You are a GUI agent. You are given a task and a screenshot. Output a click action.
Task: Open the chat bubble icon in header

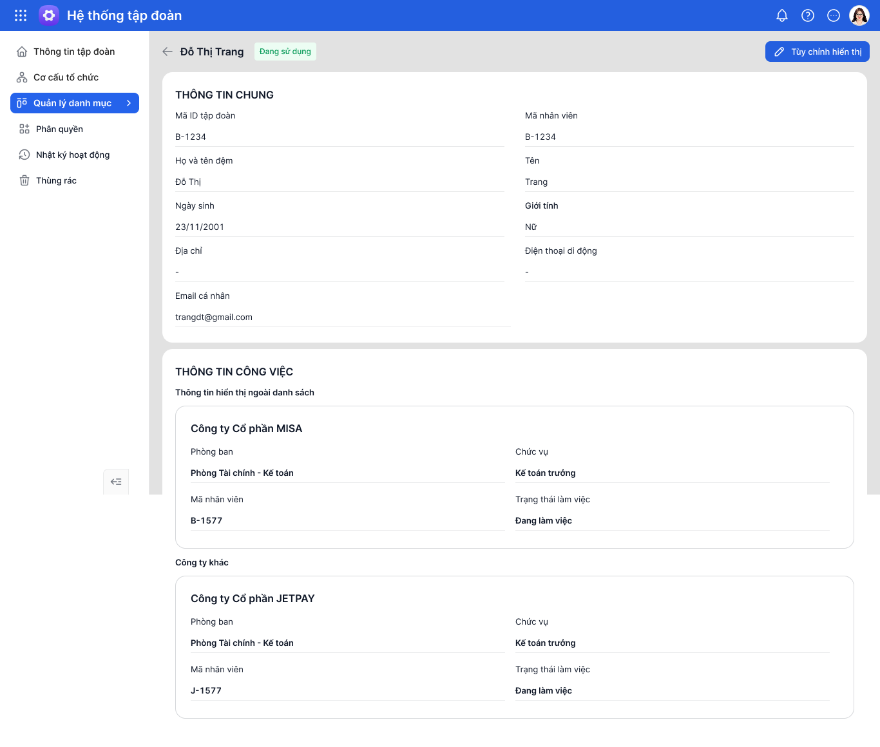pyautogui.click(x=834, y=15)
